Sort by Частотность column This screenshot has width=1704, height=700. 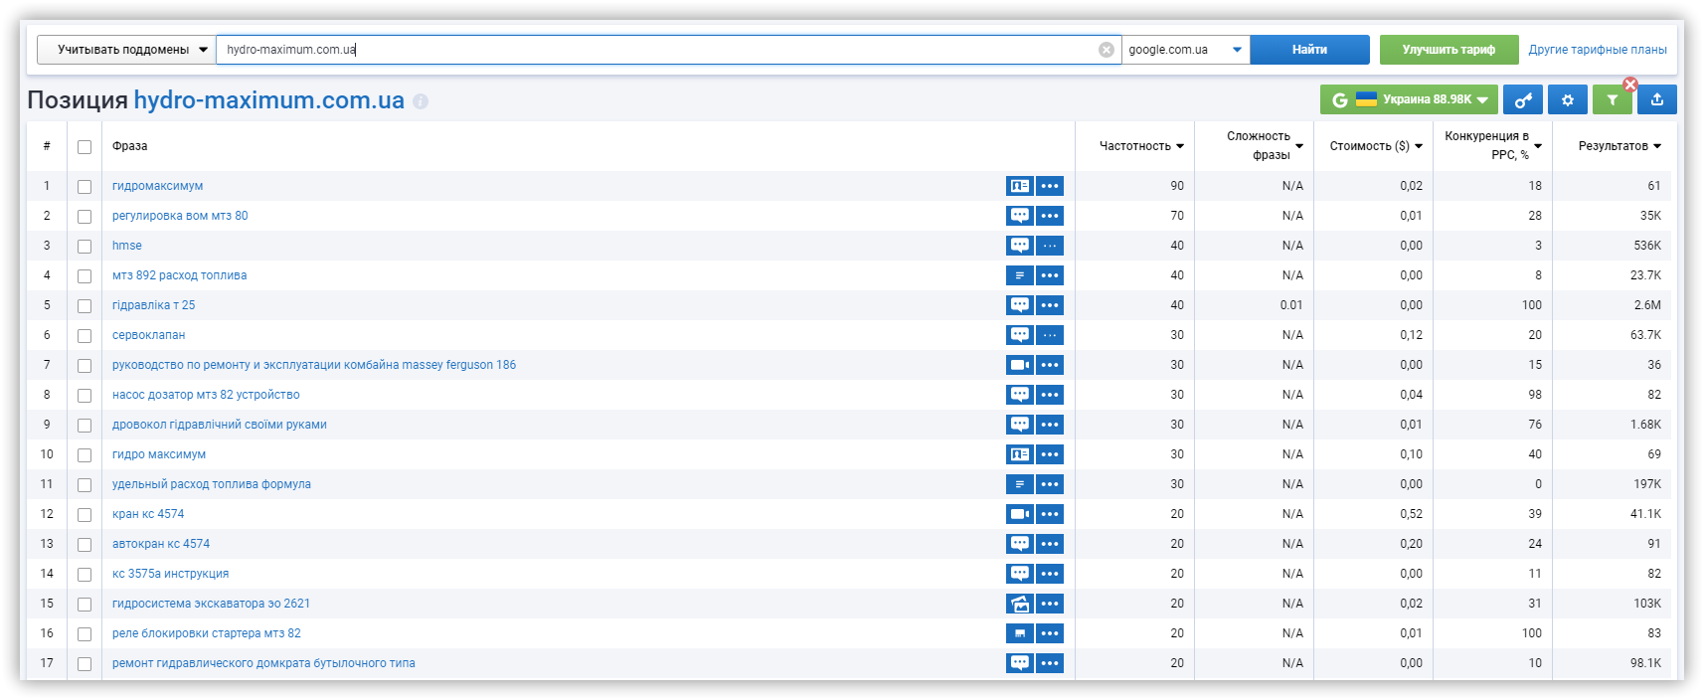pos(1141,146)
